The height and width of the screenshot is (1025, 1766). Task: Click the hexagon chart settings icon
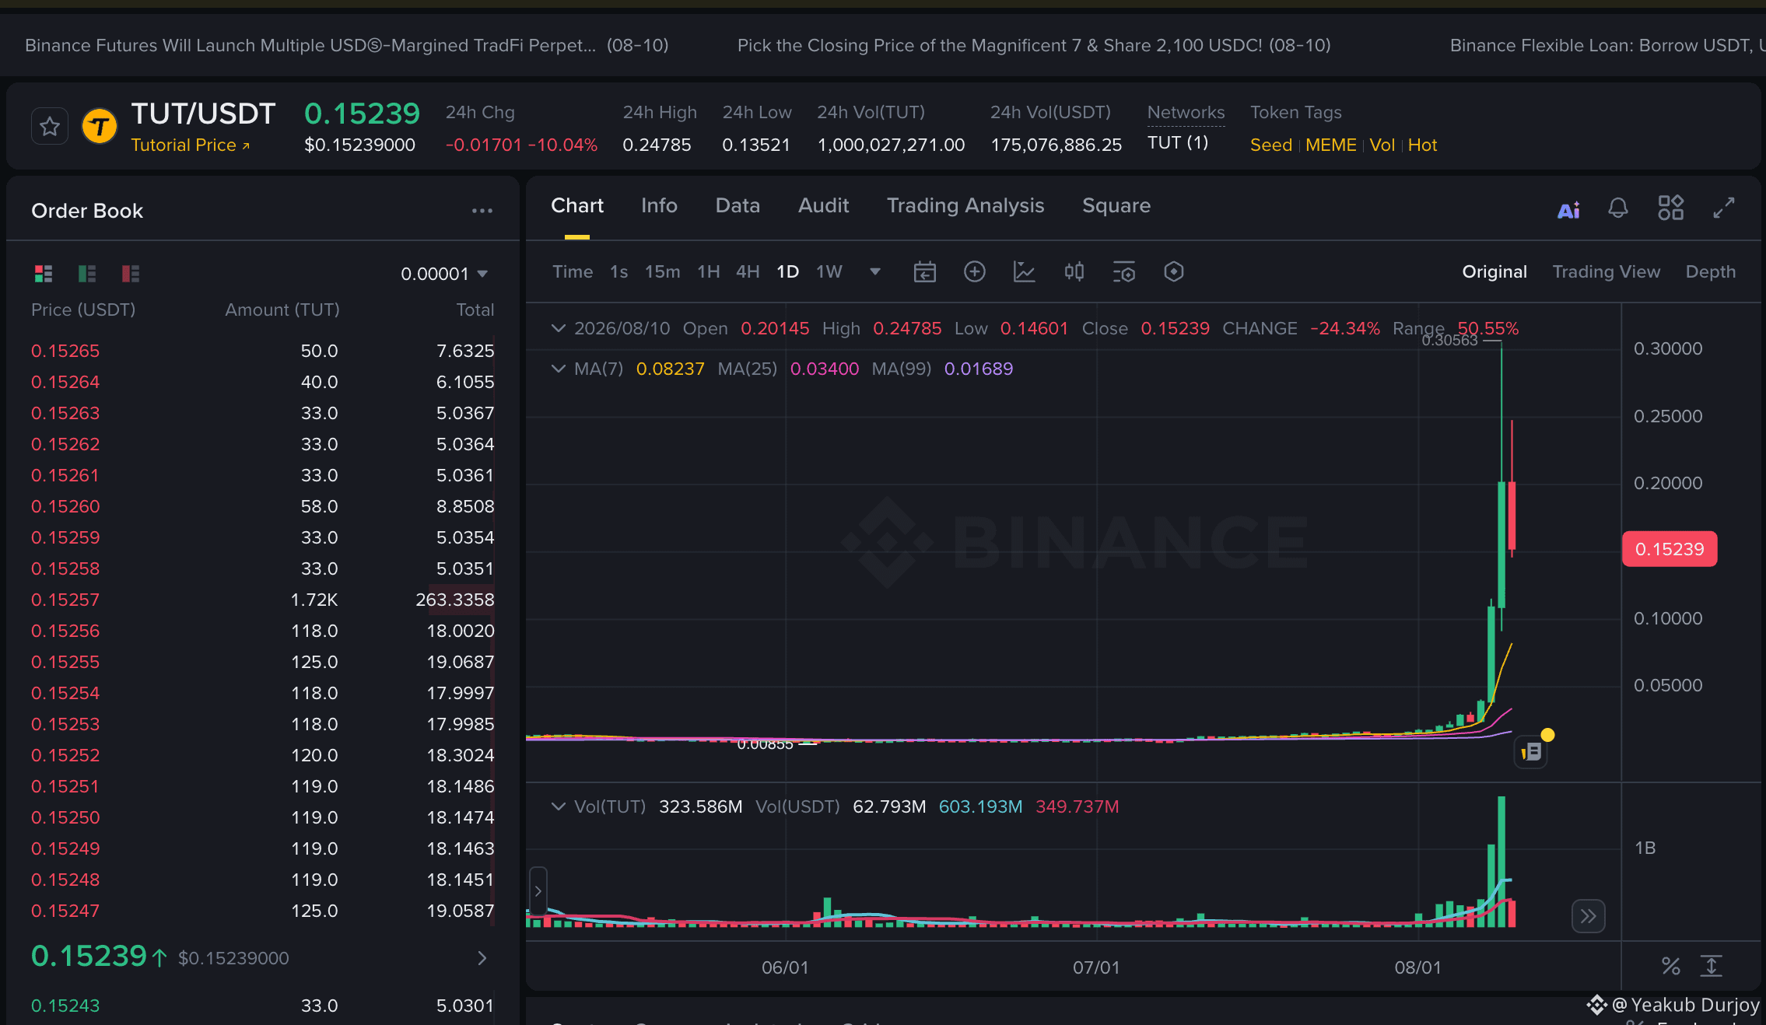(1174, 271)
